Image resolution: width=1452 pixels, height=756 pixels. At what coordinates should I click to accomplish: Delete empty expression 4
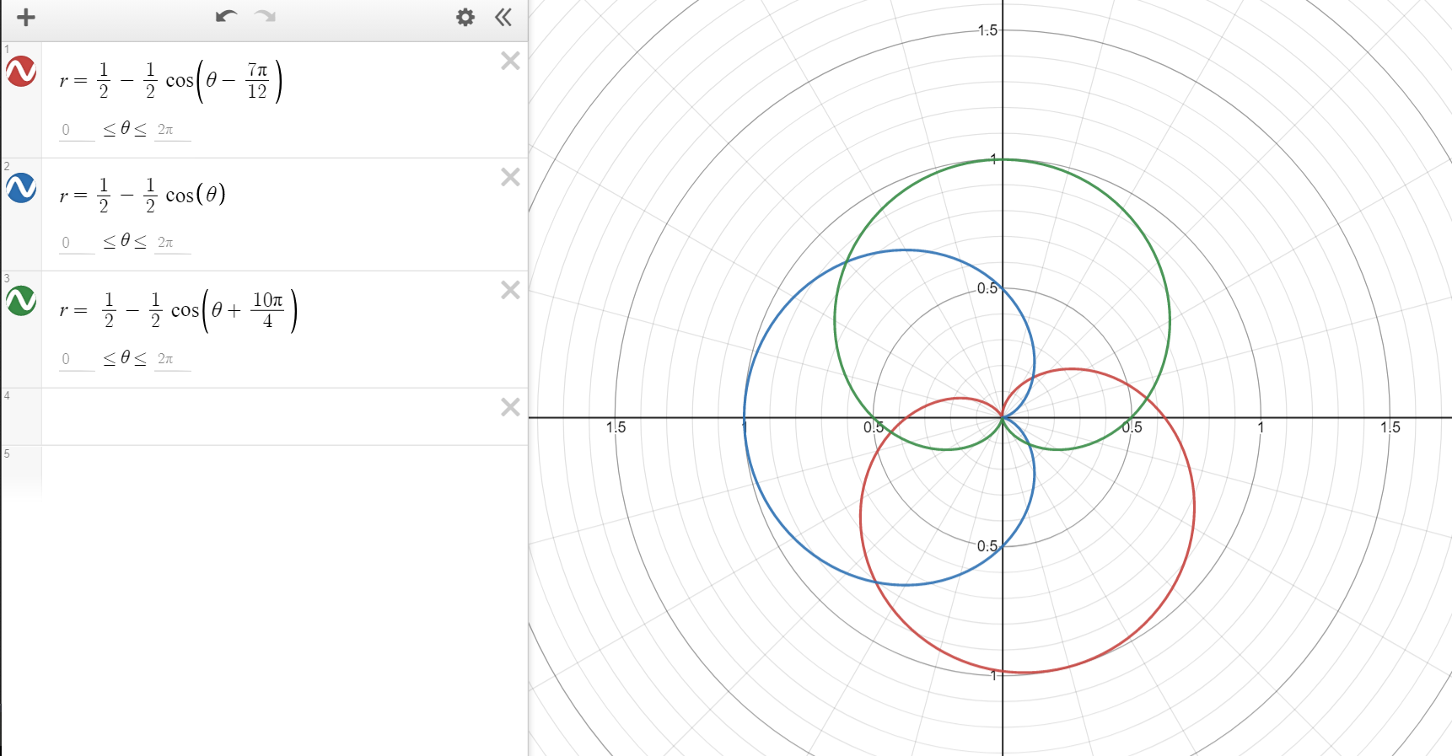tap(510, 407)
